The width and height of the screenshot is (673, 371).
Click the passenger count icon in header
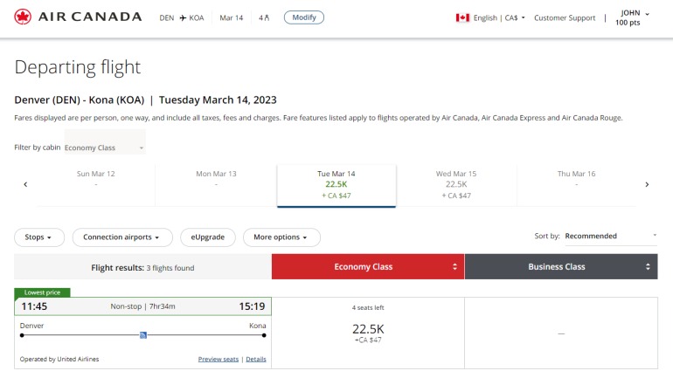click(x=264, y=17)
